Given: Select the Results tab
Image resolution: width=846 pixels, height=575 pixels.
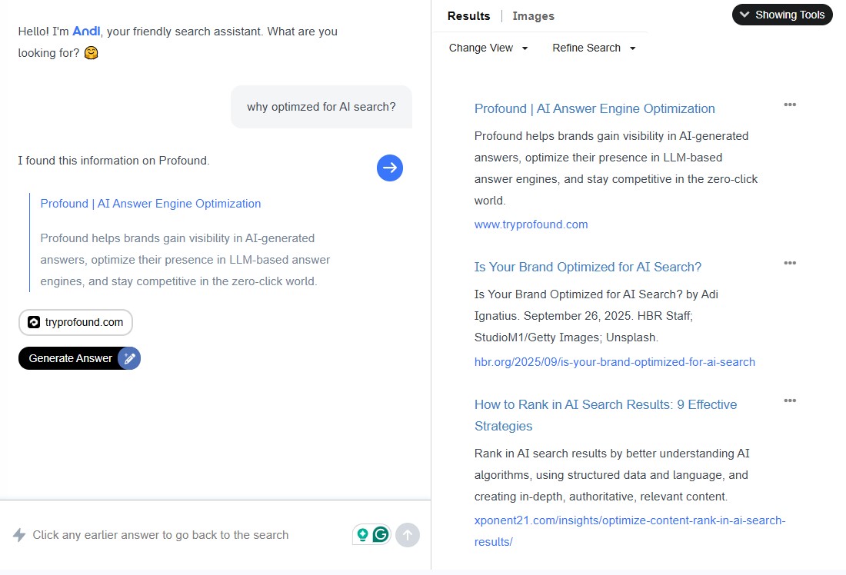Looking at the screenshot, I should coord(468,15).
